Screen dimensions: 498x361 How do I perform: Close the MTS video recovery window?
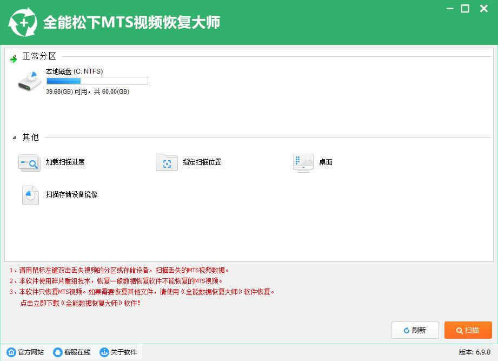click(481, 9)
